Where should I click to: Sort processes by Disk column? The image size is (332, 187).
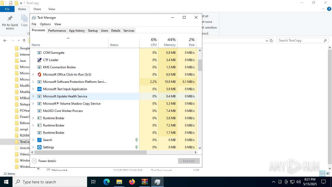tap(187, 43)
